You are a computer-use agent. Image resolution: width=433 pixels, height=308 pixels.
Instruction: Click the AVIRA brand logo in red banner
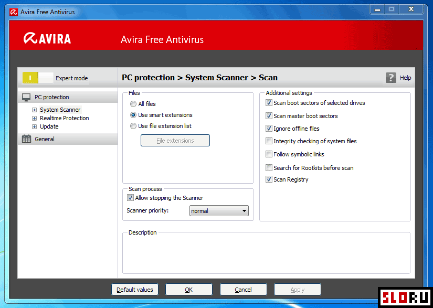click(47, 39)
